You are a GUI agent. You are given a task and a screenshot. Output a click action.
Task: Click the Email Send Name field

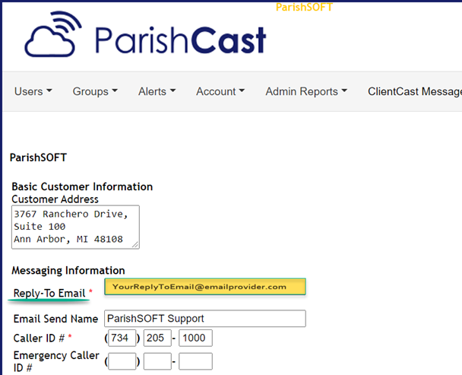(x=205, y=319)
